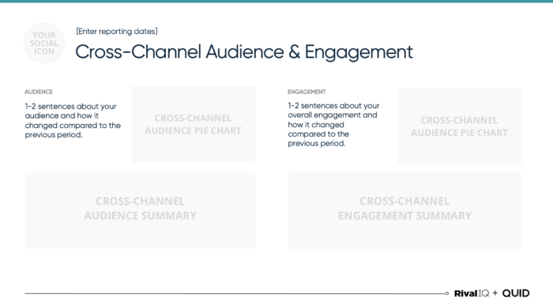Click the Rival IQ logo
The width and height of the screenshot is (553, 302).
[472, 293]
